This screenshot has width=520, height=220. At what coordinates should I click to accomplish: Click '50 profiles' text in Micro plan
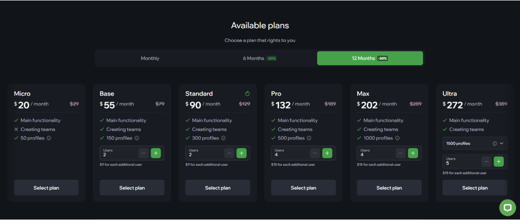pos(32,138)
